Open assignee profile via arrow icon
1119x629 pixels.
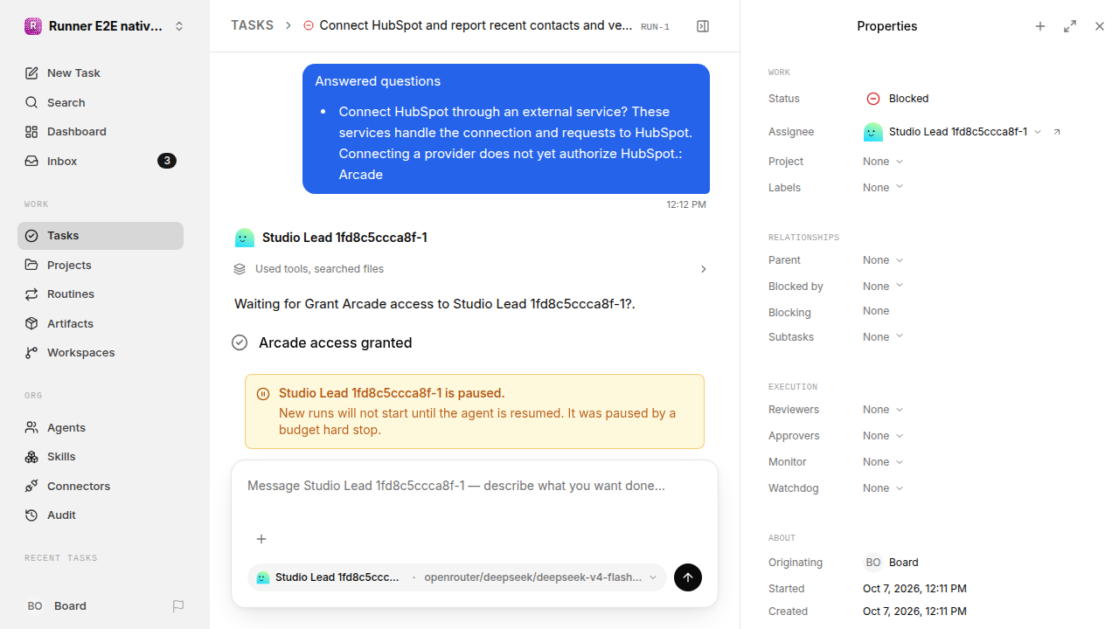pyautogui.click(x=1057, y=132)
